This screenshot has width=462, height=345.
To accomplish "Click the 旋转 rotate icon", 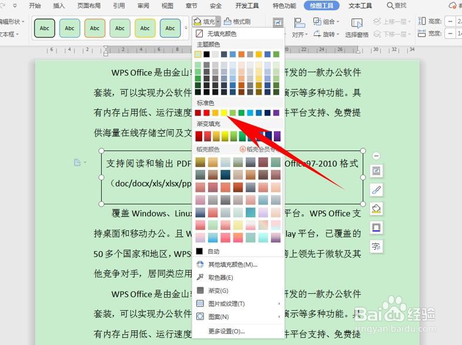I will pos(317,34).
